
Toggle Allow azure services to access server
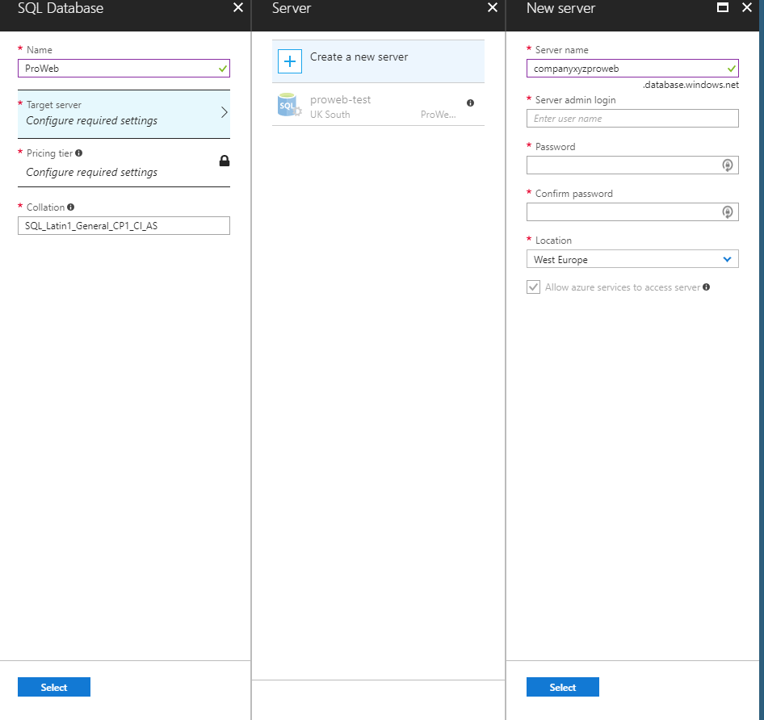click(533, 287)
